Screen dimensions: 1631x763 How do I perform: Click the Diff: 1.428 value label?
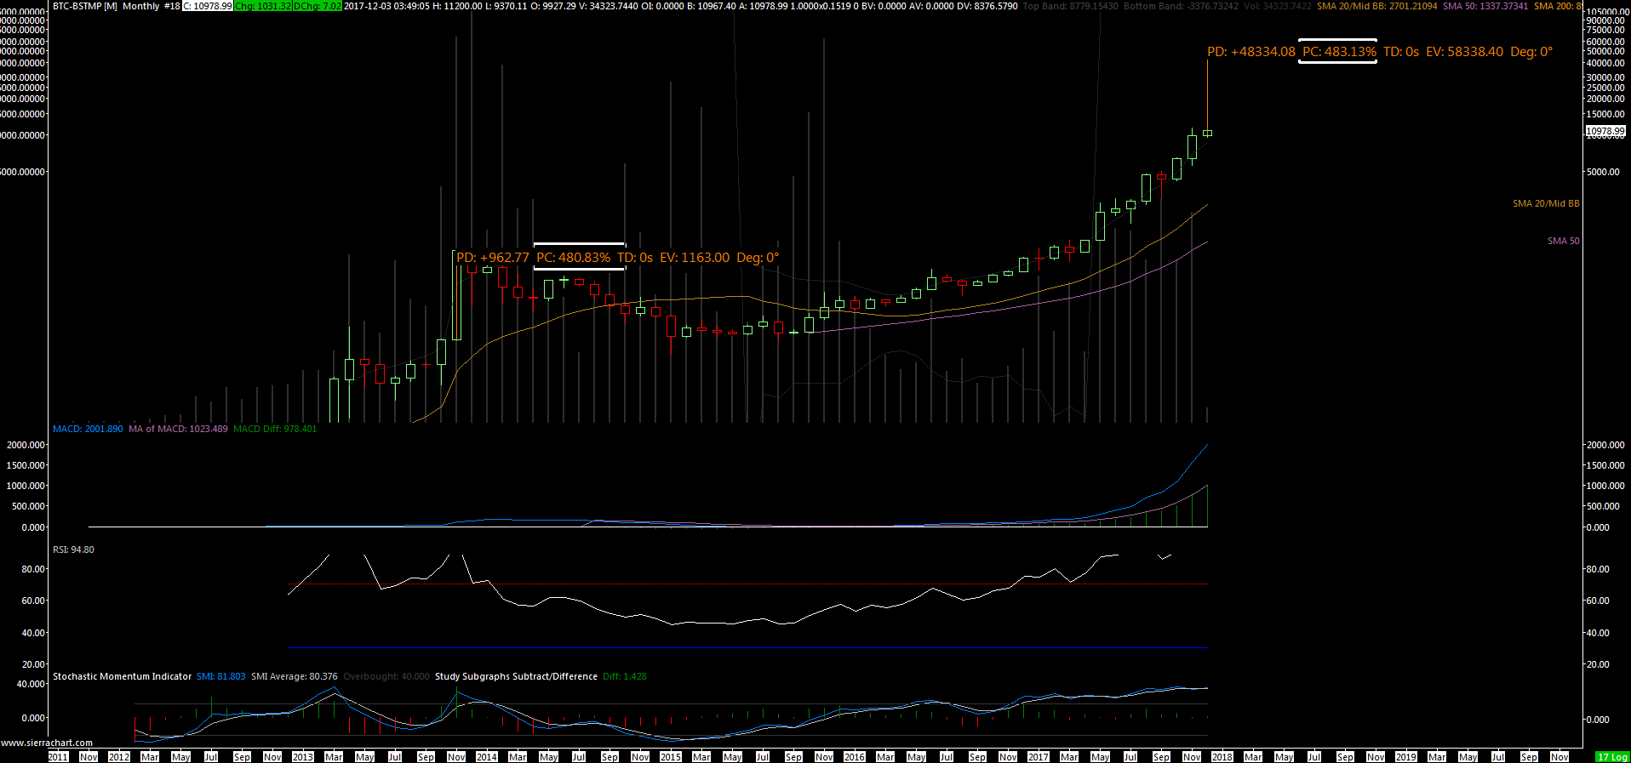(624, 676)
